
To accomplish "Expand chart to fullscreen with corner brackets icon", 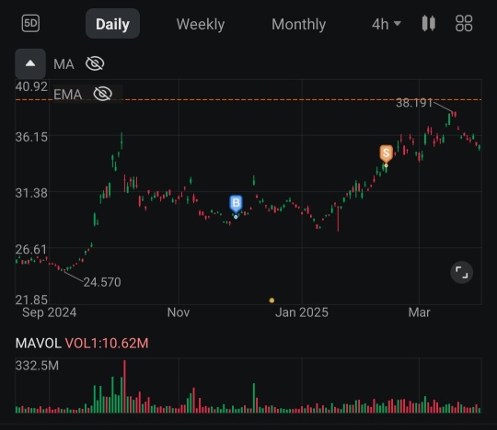I will click(461, 272).
